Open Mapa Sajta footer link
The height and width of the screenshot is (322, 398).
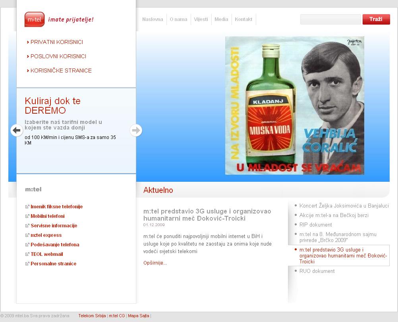point(139,316)
